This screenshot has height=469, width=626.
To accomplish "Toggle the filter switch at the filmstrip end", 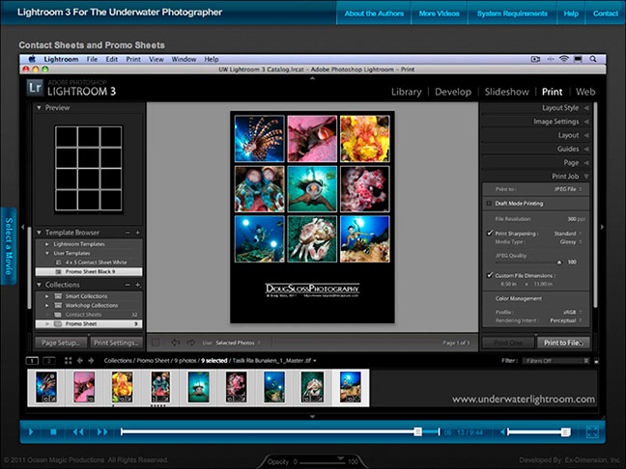I will click(x=596, y=361).
